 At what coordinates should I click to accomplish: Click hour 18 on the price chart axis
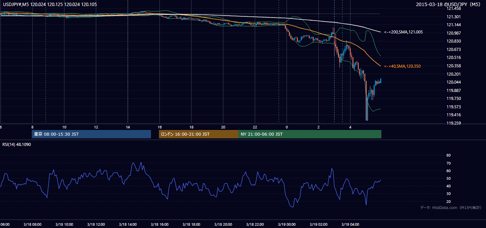[191, 127]
